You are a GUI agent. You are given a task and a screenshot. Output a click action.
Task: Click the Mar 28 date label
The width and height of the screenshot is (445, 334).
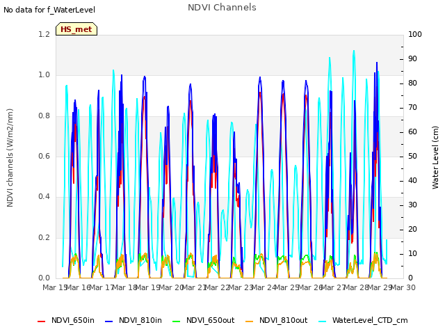coord(357,287)
